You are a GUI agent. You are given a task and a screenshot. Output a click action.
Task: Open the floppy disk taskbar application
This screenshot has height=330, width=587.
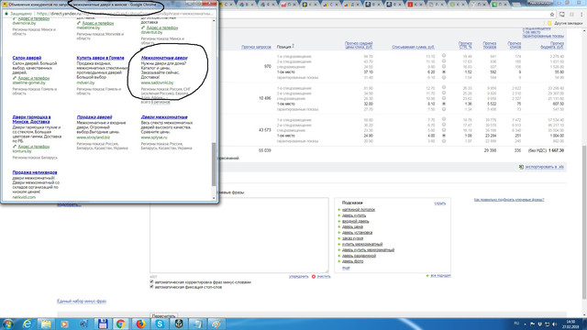[103, 324]
